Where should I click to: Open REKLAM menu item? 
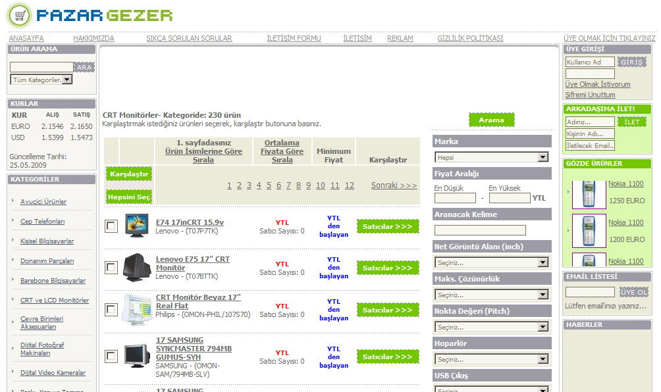pos(400,38)
